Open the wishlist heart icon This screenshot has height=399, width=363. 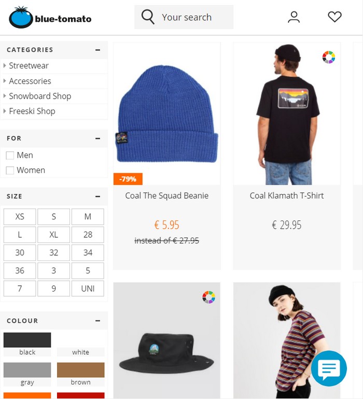click(334, 17)
